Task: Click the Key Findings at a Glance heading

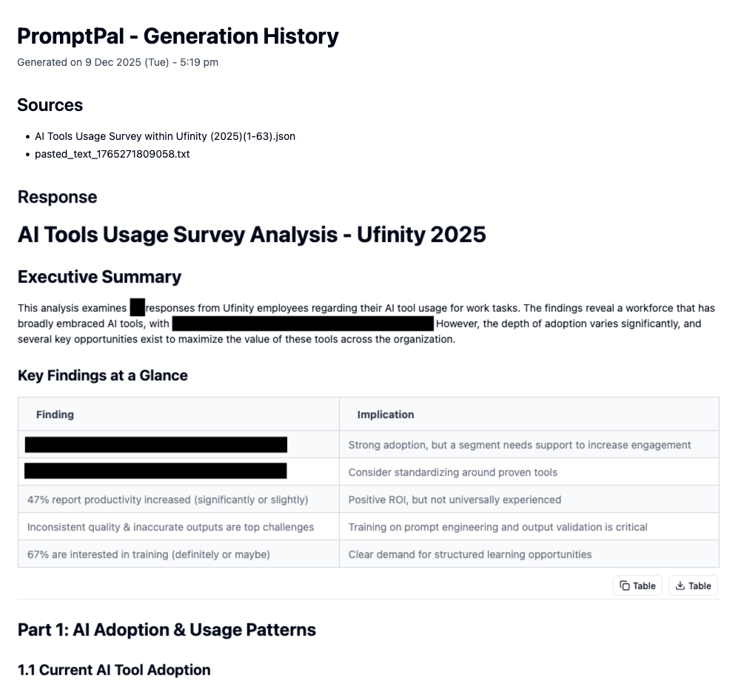Action: click(102, 375)
